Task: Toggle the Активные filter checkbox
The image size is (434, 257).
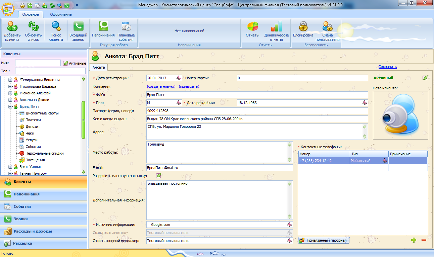Action: coord(65,63)
